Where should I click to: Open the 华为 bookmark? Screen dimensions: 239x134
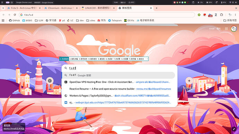coord(101,20)
